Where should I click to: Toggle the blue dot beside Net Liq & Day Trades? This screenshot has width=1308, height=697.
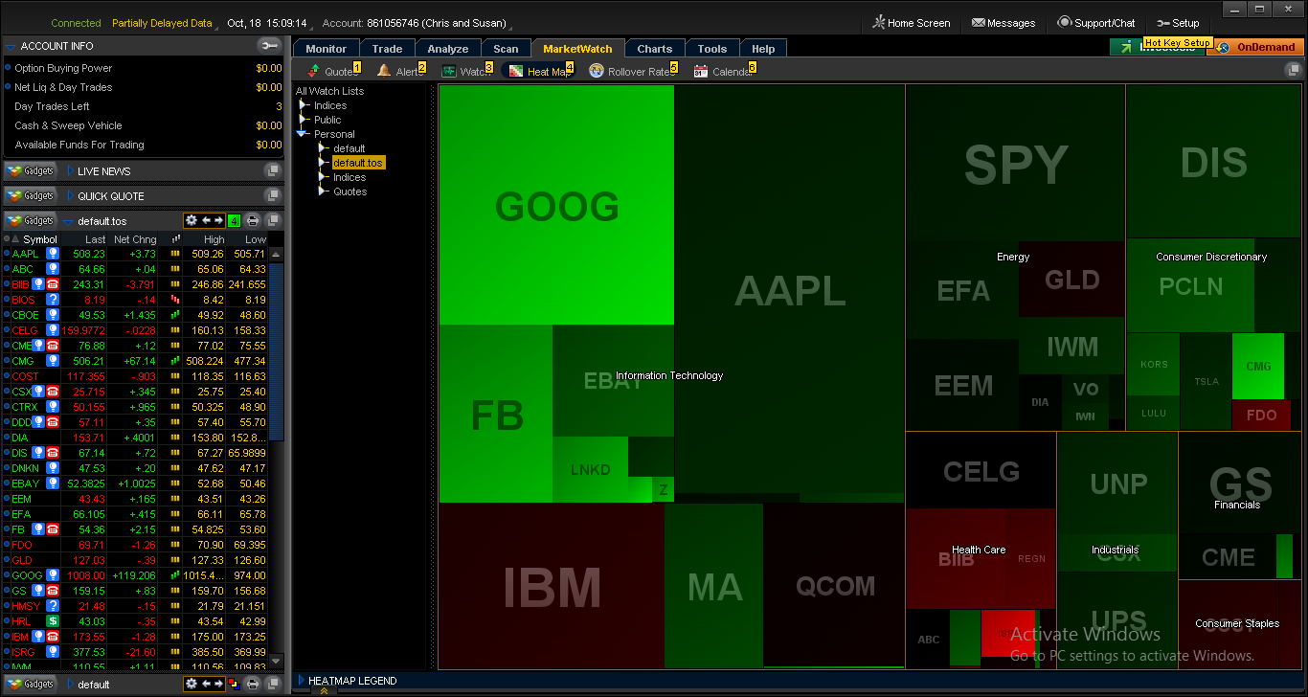[8, 87]
